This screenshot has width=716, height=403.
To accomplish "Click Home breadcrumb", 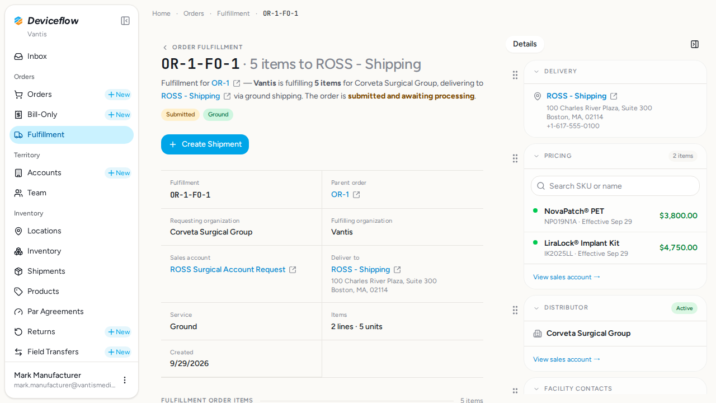I will [x=161, y=13].
